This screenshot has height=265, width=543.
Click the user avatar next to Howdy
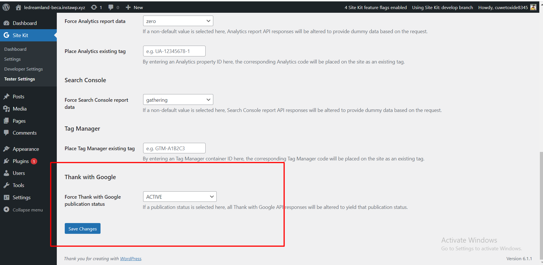click(533, 7)
